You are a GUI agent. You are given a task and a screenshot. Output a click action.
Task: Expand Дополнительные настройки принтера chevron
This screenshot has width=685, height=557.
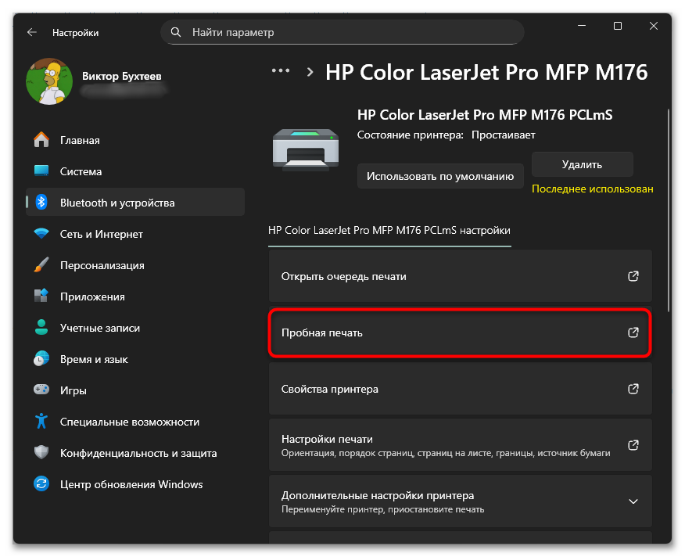pyautogui.click(x=633, y=501)
